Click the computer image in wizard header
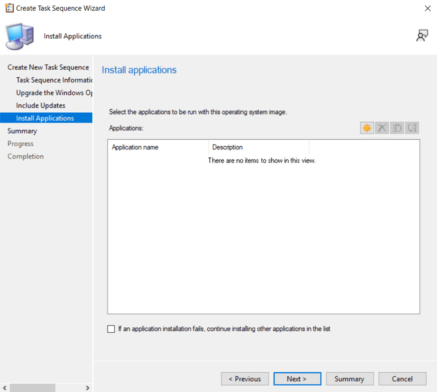This screenshot has width=437, height=392. [x=19, y=36]
